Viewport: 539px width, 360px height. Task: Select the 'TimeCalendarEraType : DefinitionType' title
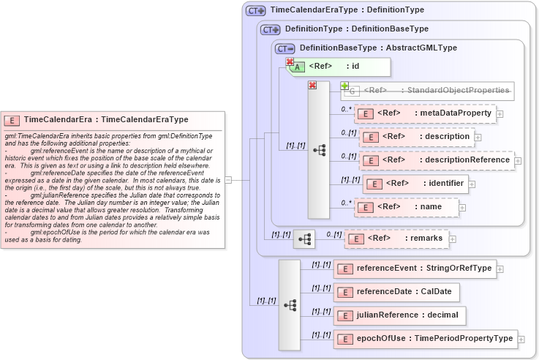click(x=347, y=10)
